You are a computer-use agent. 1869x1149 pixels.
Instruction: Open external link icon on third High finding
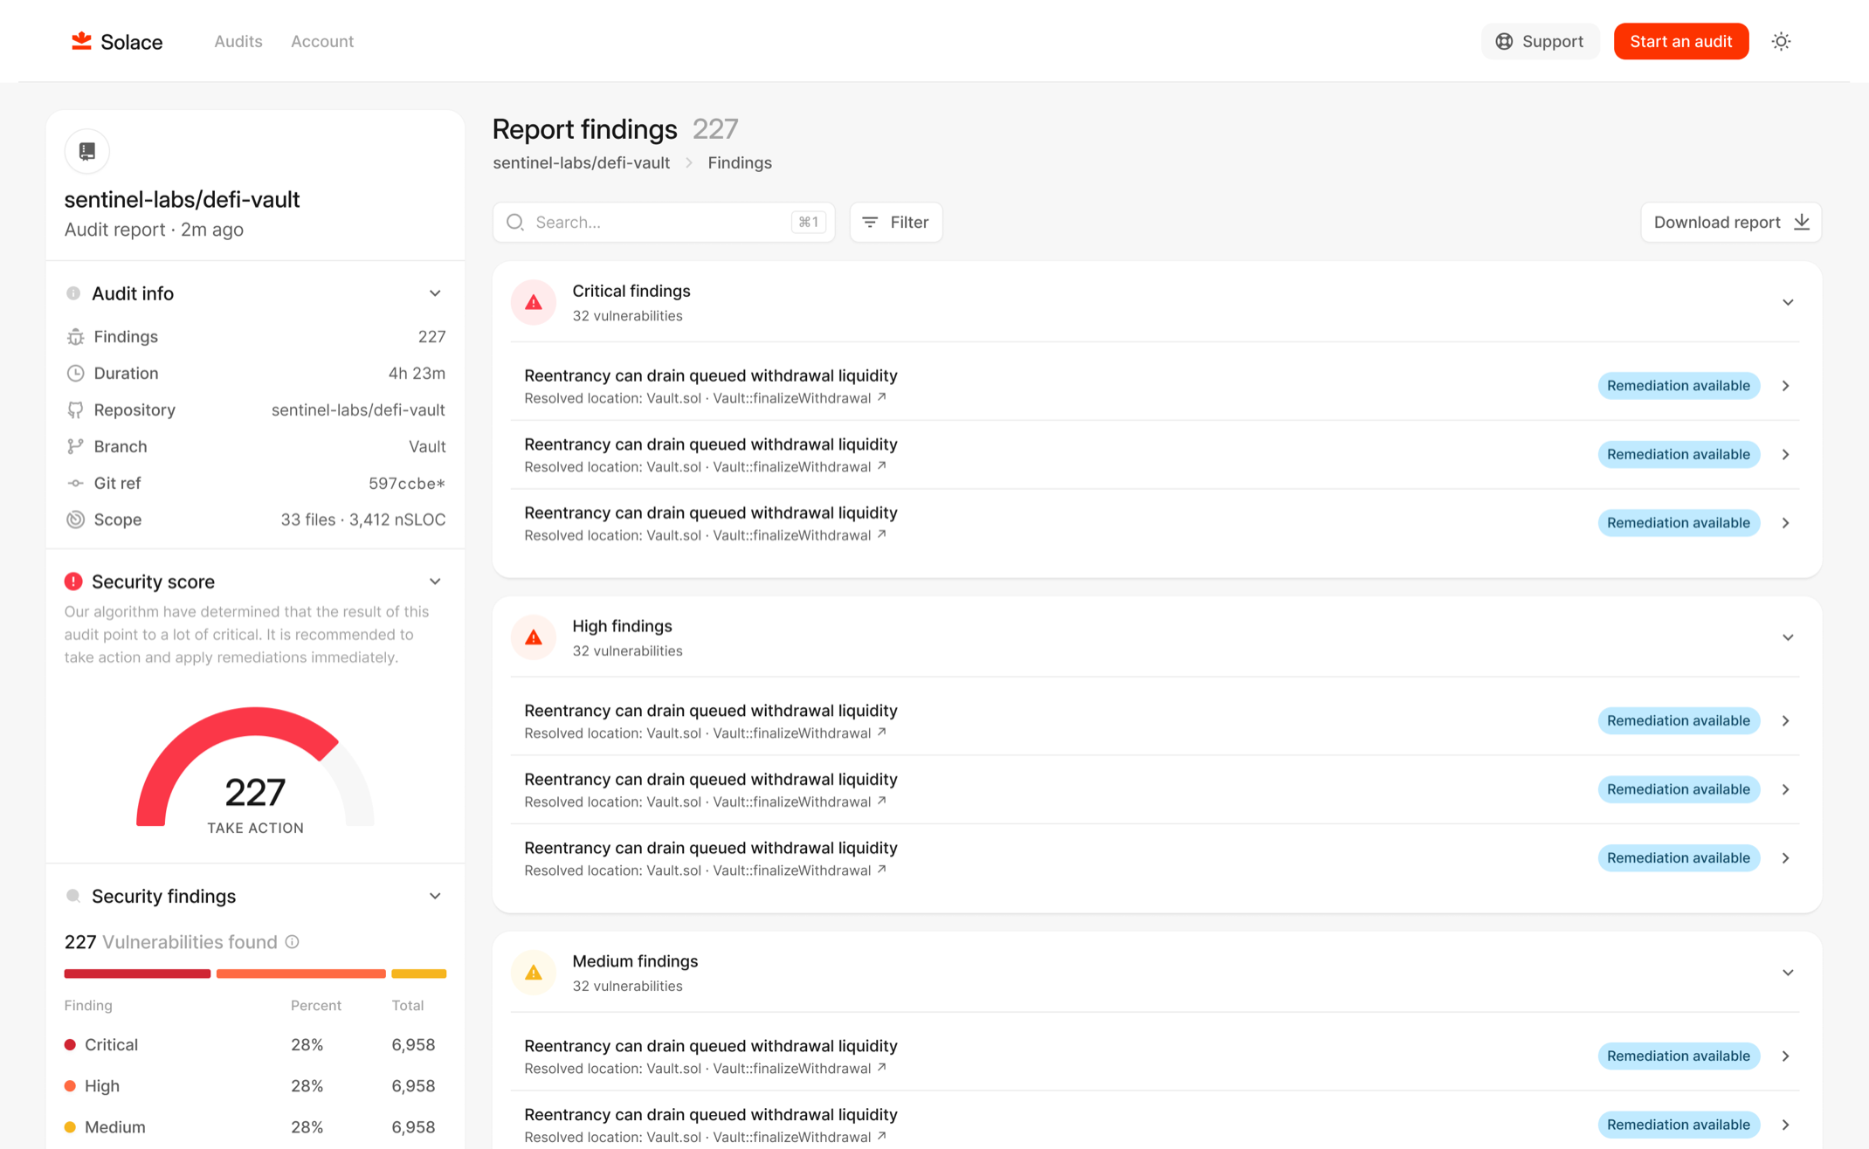click(x=882, y=870)
